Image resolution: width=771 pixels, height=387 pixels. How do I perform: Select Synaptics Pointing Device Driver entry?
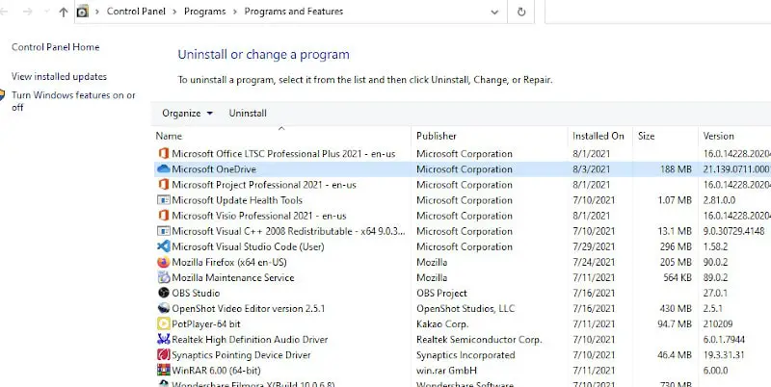242,355
